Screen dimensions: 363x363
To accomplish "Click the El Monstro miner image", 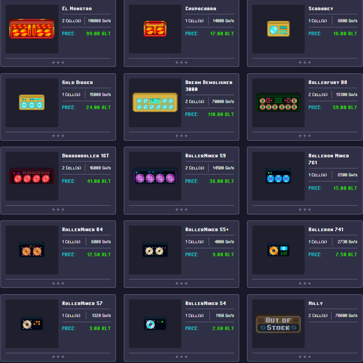I will tap(32, 29).
